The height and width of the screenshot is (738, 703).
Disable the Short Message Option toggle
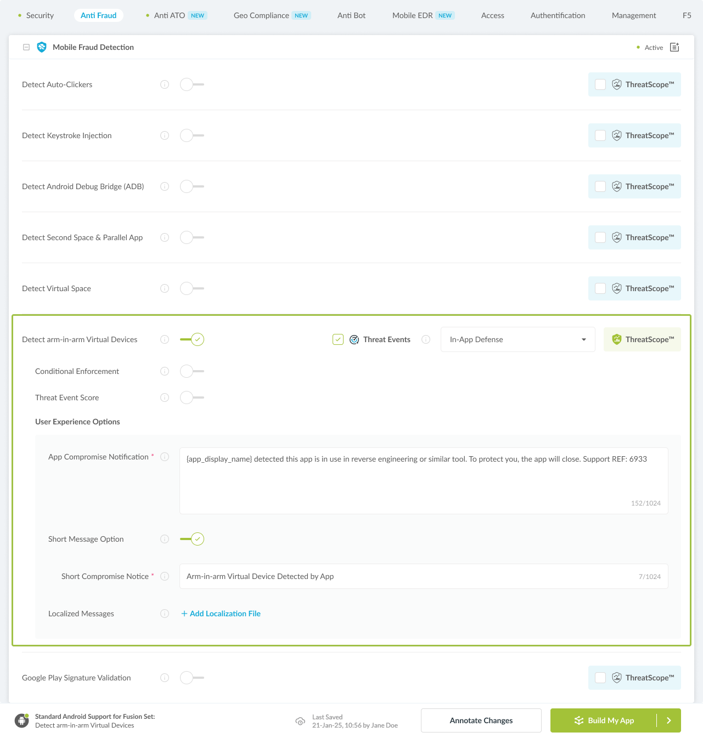[x=192, y=539]
